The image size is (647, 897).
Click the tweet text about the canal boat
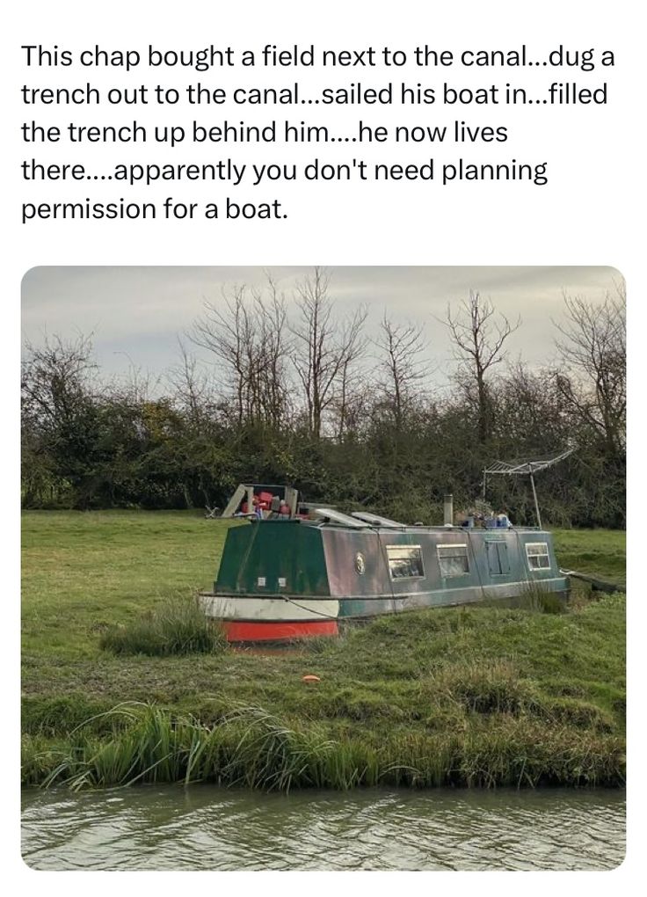click(x=316, y=133)
